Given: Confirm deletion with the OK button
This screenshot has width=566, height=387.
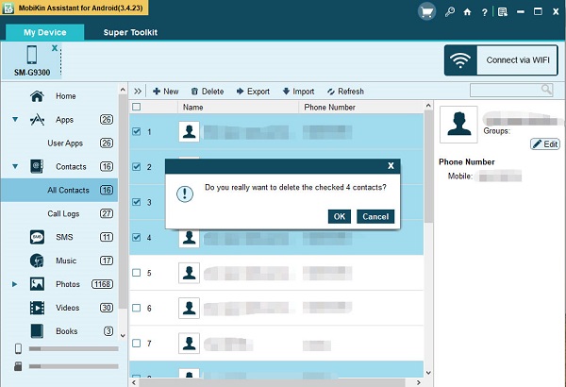Looking at the screenshot, I should [340, 216].
